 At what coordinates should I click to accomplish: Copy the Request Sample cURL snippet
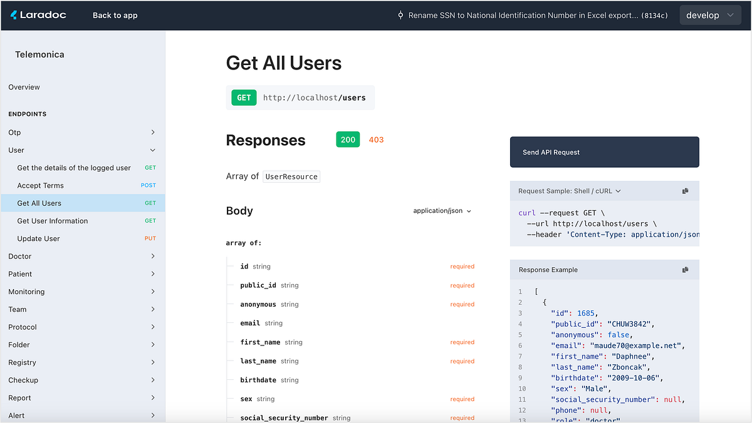pos(685,191)
